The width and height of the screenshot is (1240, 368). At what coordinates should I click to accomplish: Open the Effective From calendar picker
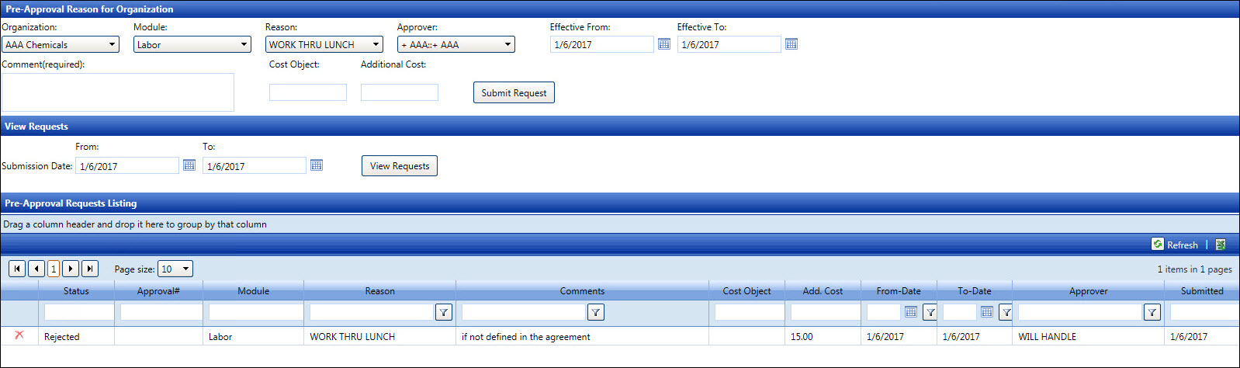[663, 44]
